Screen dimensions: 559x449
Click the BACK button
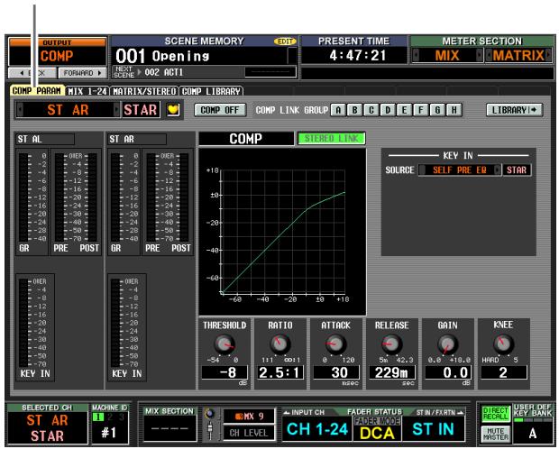coord(32,73)
